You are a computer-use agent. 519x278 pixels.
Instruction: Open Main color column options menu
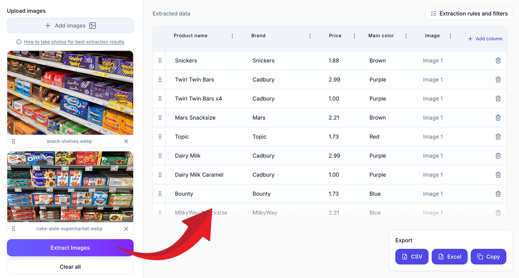point(406,36)
